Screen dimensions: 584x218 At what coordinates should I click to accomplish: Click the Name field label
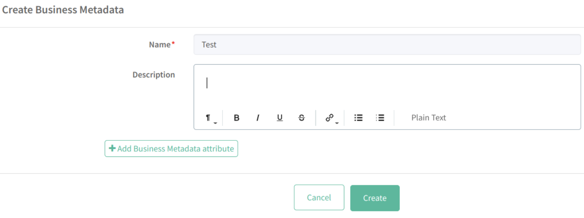coord(160,45)
